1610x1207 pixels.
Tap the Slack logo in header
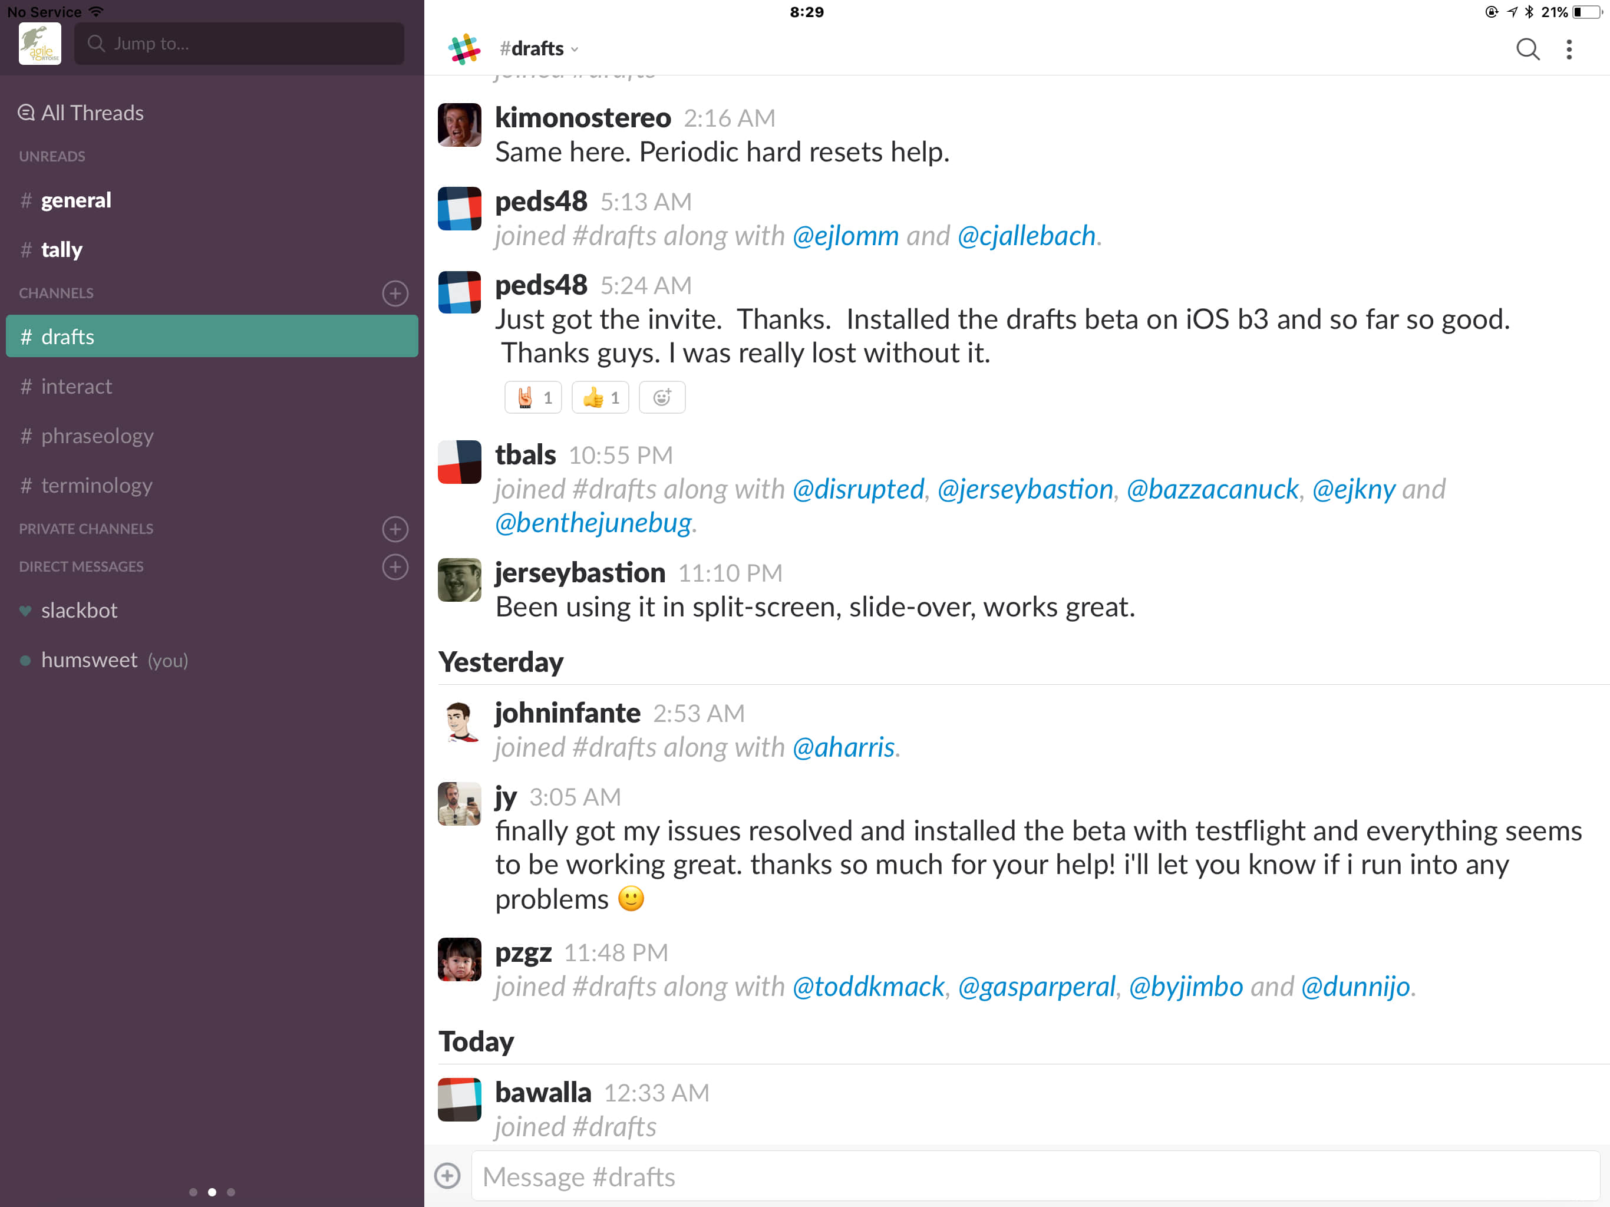(x=464, y=50)
